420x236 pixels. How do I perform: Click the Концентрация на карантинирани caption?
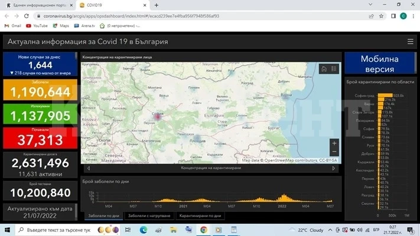click(211, 168)
